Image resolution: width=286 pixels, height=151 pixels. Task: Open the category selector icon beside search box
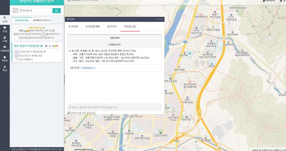pos(15,11)
